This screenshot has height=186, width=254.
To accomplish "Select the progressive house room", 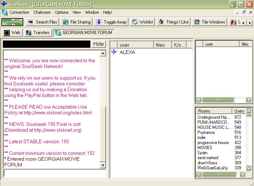I will coord(213,143).
